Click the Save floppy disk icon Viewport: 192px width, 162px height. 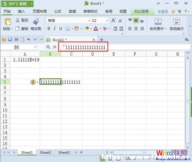click(10, 40)
